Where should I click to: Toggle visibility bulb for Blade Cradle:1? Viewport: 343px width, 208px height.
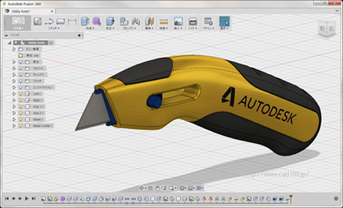[x=20, y=126]
